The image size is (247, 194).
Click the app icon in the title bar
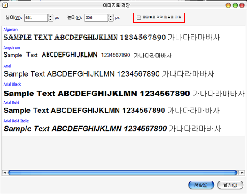(5, 5)
